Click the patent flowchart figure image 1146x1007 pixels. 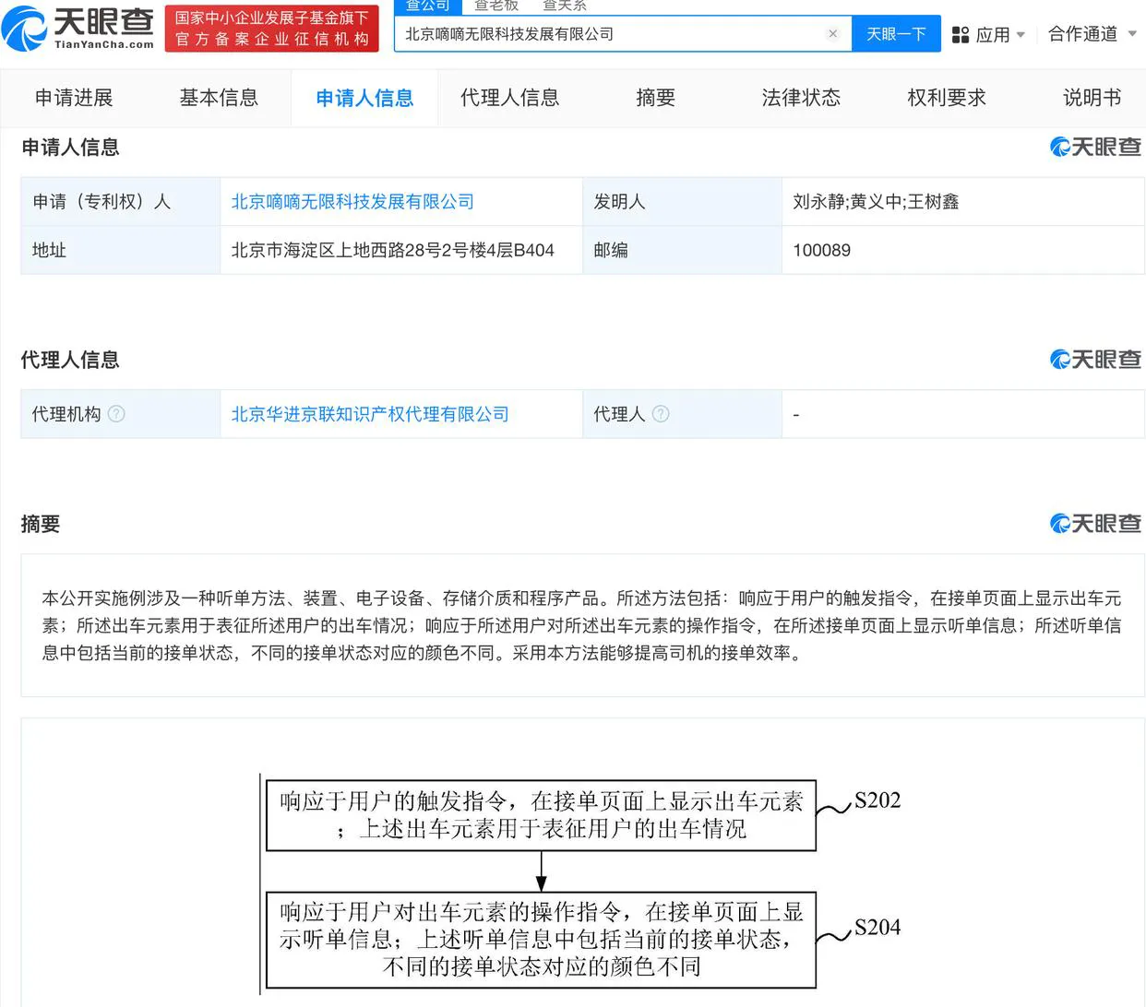(581, 885)
